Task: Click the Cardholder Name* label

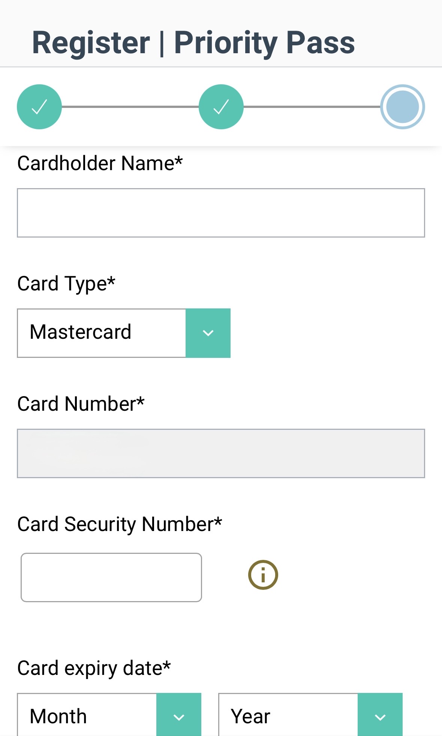Action: [100, 163]
